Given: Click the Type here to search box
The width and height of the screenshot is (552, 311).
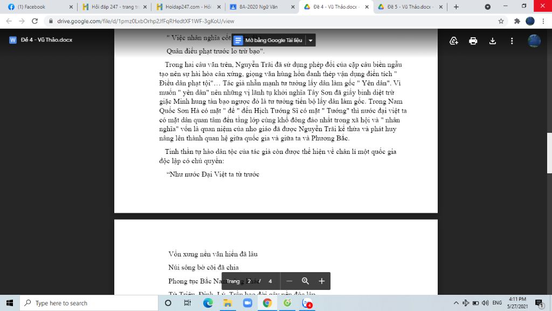Looking at the screenshot, I should pyautogui.click(x=89, y=303).
